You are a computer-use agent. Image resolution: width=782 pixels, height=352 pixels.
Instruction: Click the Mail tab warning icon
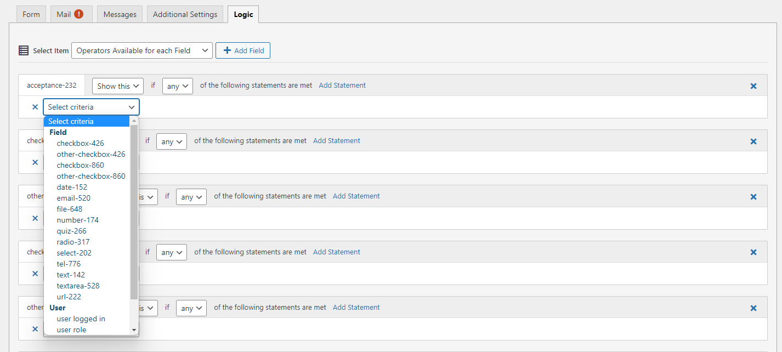[x=78, y=14]
